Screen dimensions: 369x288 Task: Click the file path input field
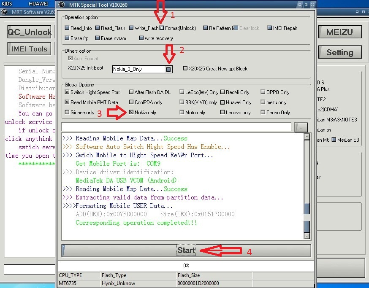click(176, 127)
